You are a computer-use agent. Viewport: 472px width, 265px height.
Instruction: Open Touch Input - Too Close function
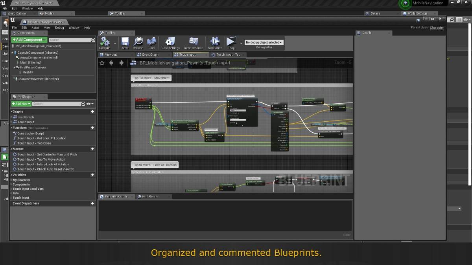pyautogui.click(x=34, y=143)
